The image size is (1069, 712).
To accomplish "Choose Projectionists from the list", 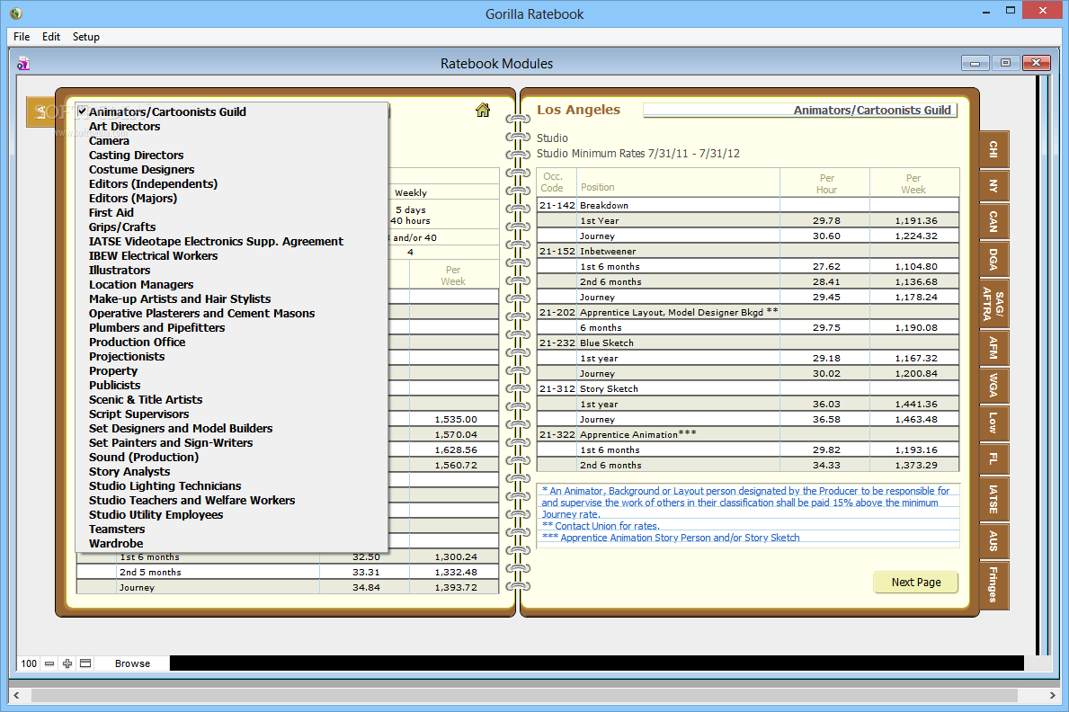I will (x=232, y=356).
